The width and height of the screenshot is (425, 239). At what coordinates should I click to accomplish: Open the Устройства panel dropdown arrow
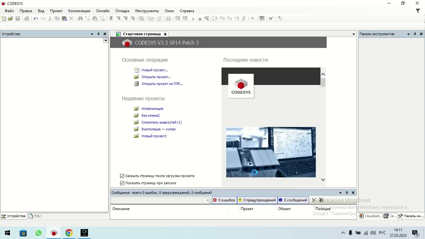92,34
